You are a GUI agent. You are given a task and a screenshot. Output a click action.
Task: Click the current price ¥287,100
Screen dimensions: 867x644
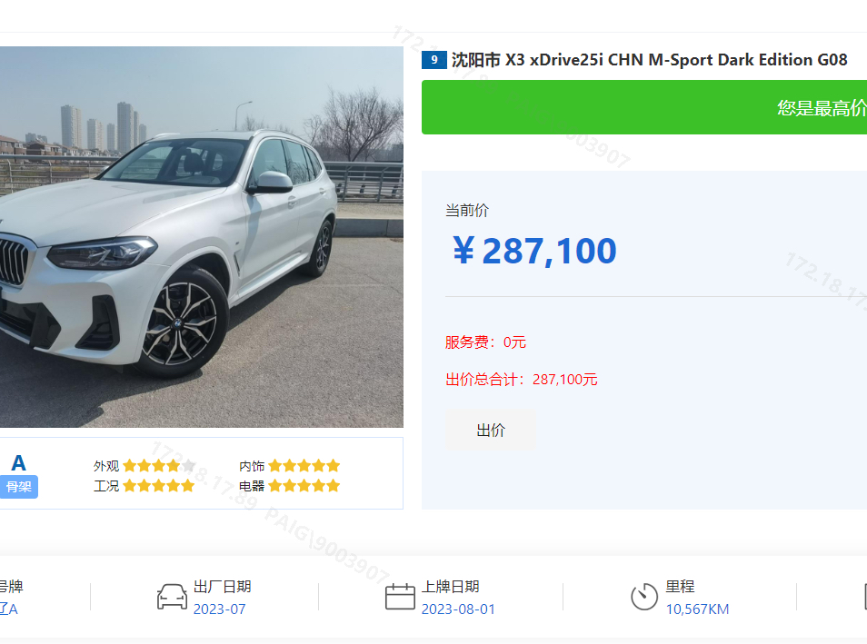point(534,251)
